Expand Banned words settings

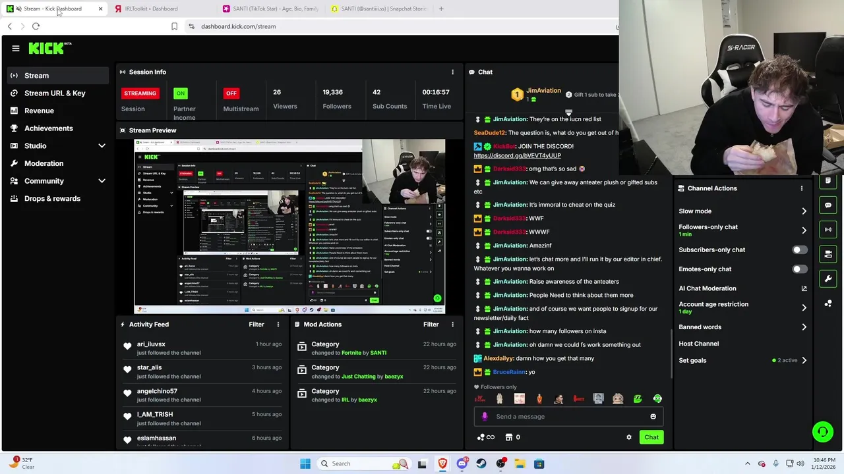pos(804,327)
